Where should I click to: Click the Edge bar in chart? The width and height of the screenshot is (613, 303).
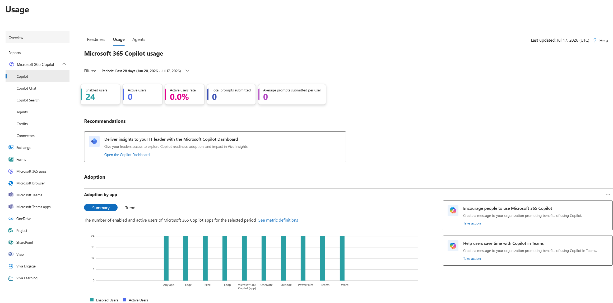(x=186, y=258)
